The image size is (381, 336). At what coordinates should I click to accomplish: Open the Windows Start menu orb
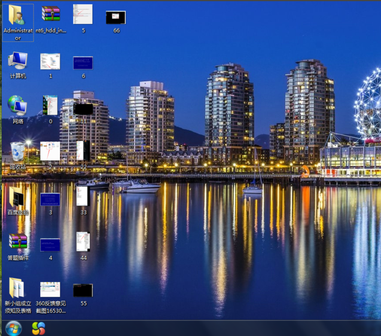pos(13,328)
